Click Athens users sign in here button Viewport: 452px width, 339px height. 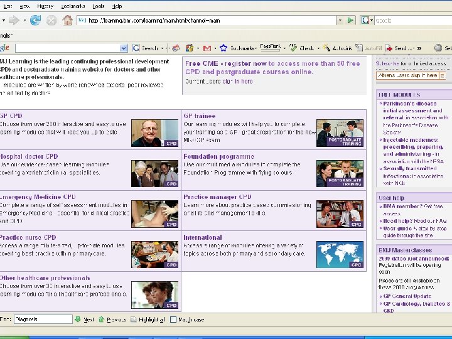coord(411,75)
